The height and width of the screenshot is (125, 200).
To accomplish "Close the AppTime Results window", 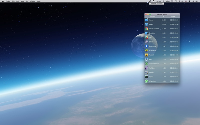I will click(146, 14).
